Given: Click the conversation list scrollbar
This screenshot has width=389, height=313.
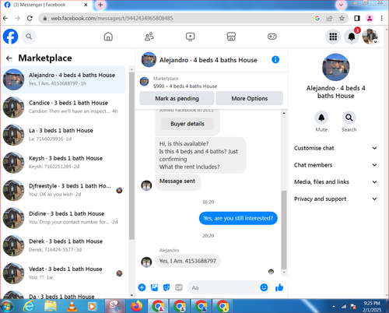Looking at the screenshot, I should (131, 156).
